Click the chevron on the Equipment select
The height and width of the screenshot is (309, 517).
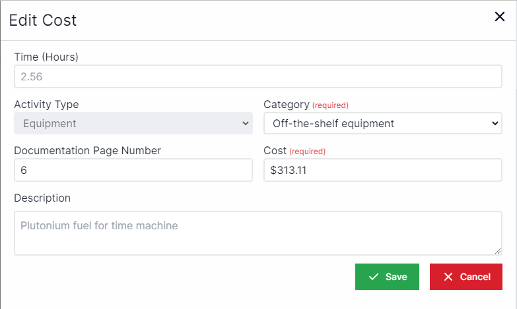click(246, 123)
